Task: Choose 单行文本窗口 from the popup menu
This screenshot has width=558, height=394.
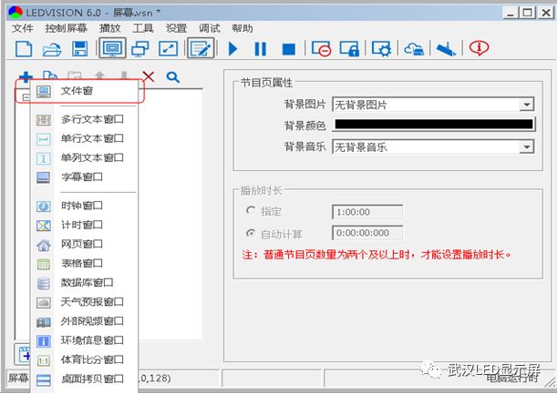Action: (x=85, y=138)
